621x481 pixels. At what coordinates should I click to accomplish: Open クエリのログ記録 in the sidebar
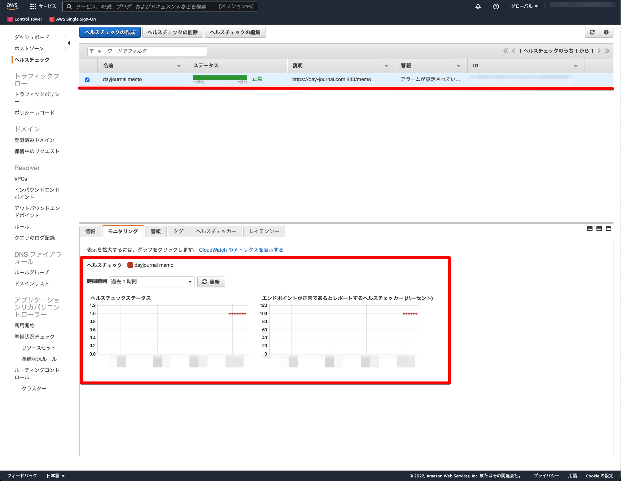[34, 238]
